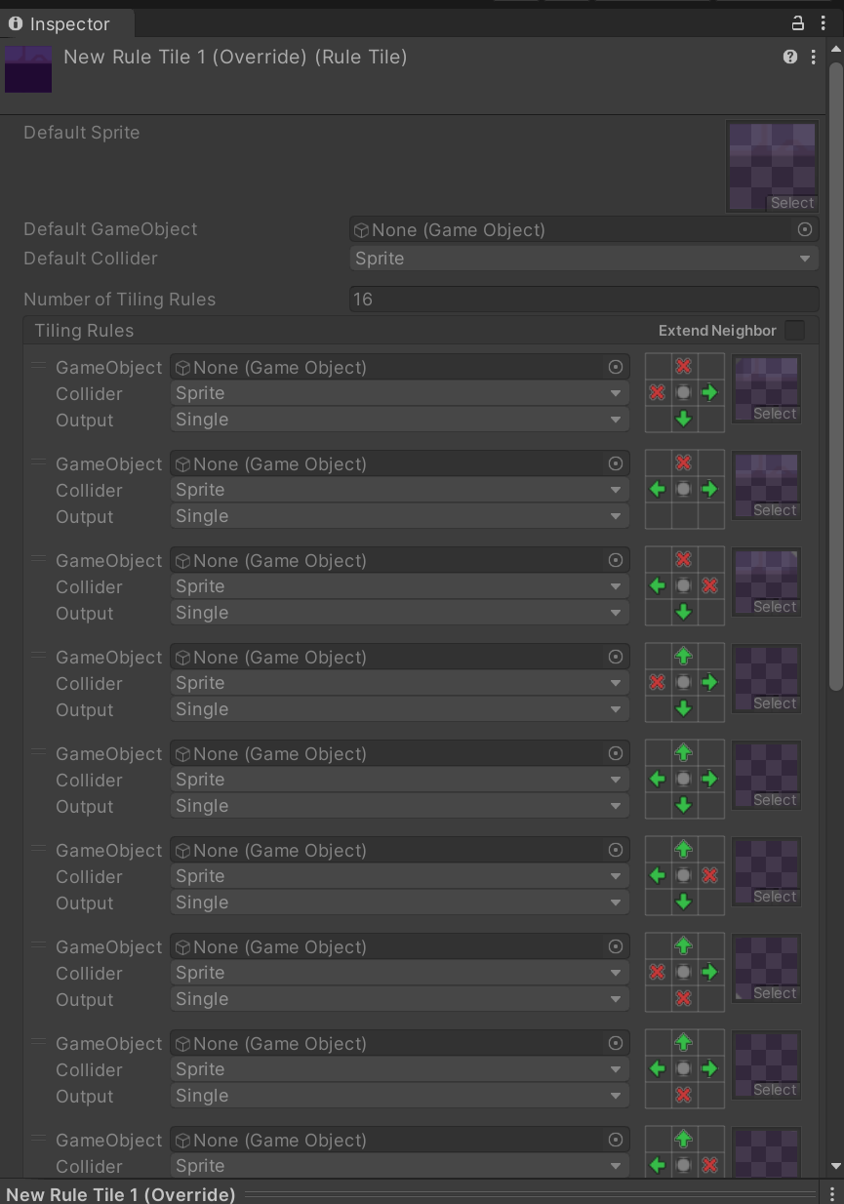Click the Rule Tile asset preview thumbnail in the header

(27, 68)
